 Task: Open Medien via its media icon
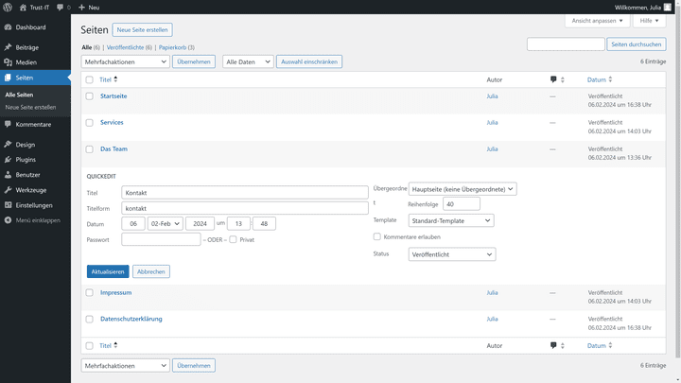pos(8,62)
